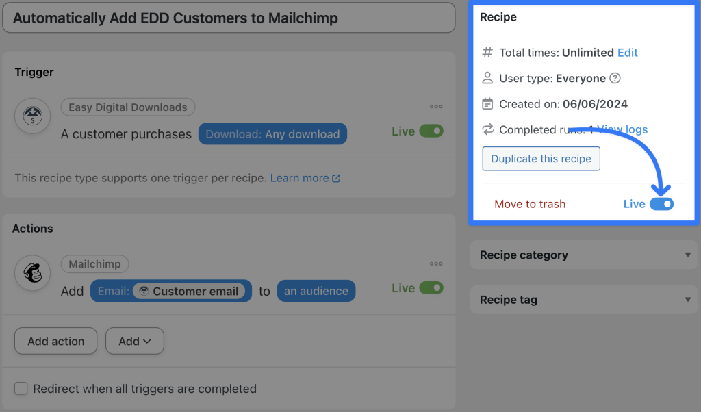The width and height of the screenshot is (701, 412).
Task: Open the Learn more link
Action: pos(301,177)
